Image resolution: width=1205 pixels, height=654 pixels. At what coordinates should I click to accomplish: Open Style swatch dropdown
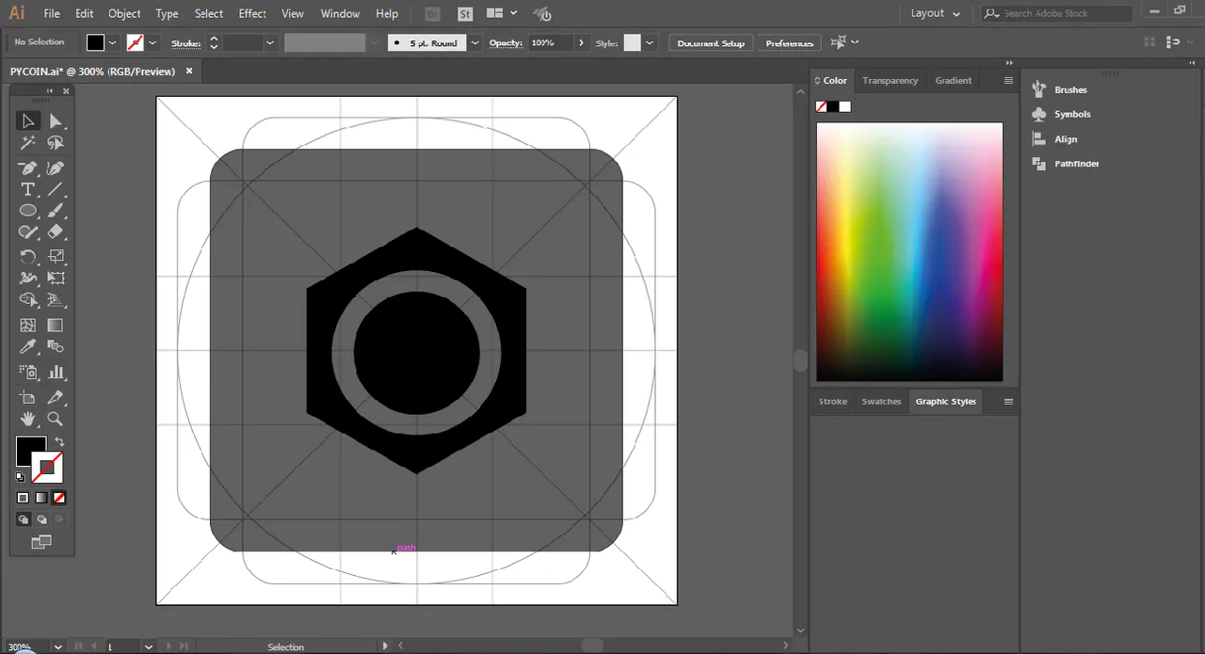point(649,42)
